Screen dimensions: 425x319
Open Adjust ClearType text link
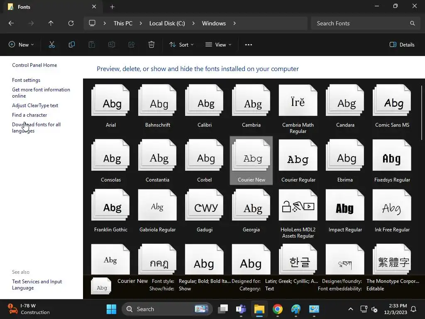35,105
